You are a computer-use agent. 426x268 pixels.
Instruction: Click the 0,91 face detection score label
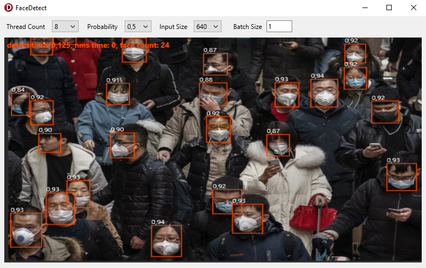(113, 80)
